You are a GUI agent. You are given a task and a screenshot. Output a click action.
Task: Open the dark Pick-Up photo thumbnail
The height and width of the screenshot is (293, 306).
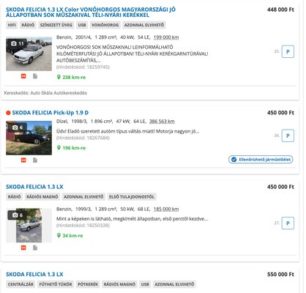click(x=29, y=138)
